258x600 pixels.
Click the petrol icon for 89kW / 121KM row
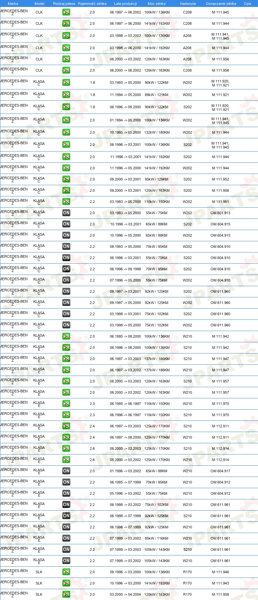click(x=66, y=95)
